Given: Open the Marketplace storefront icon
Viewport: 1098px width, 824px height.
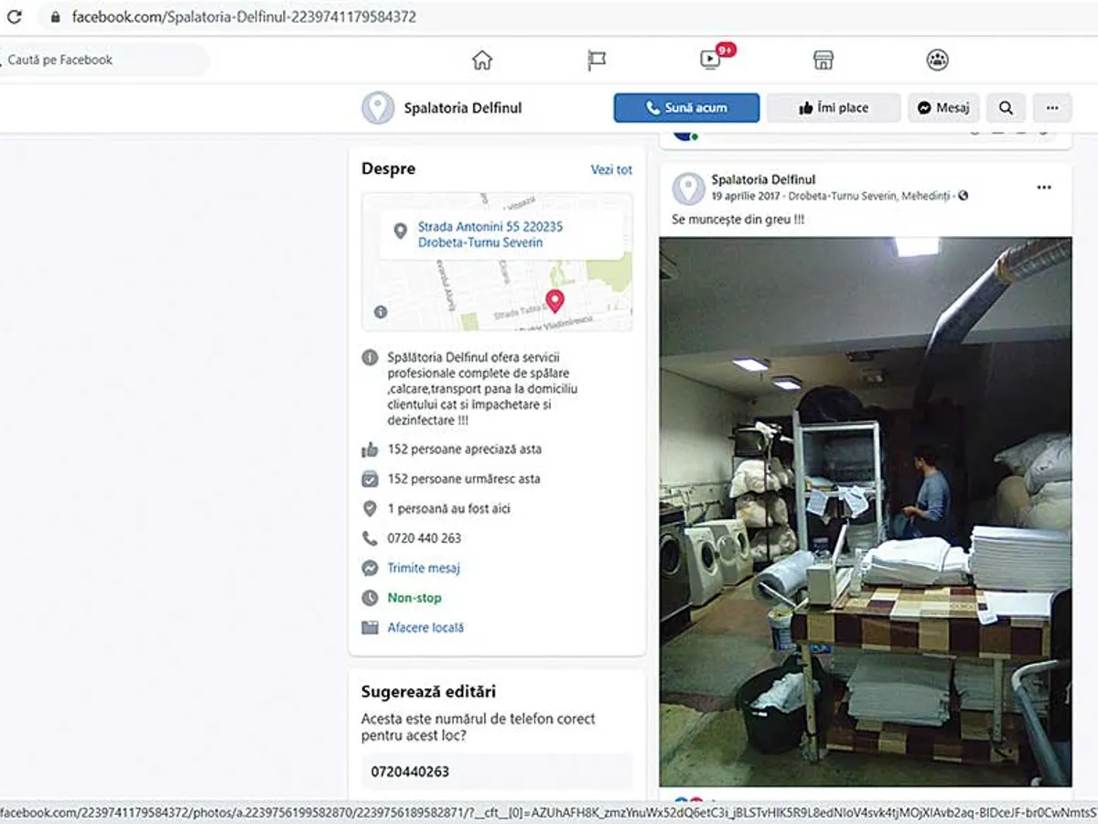Looking at the screenshot, I should click(x=823, y=60).
